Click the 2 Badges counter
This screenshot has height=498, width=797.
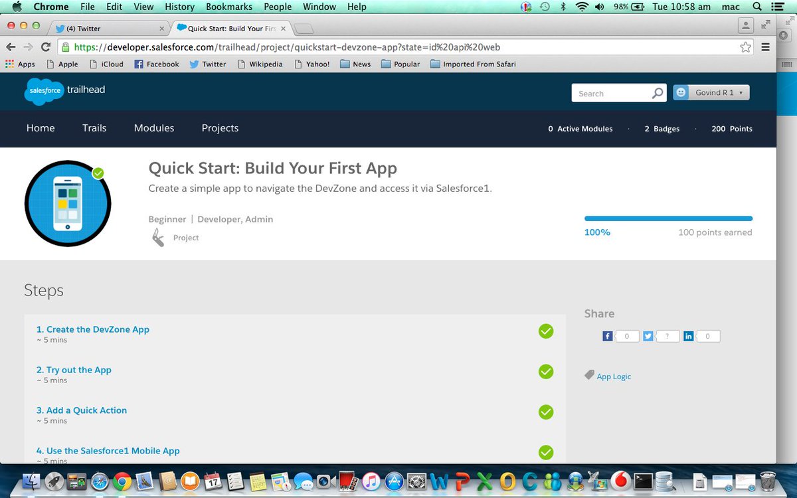(662, 129)
